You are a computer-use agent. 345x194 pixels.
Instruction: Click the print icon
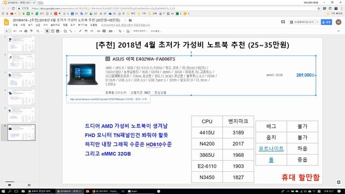(x=26, y=31)
